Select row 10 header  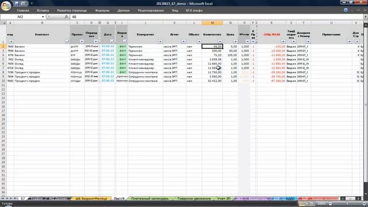[3, 80]
